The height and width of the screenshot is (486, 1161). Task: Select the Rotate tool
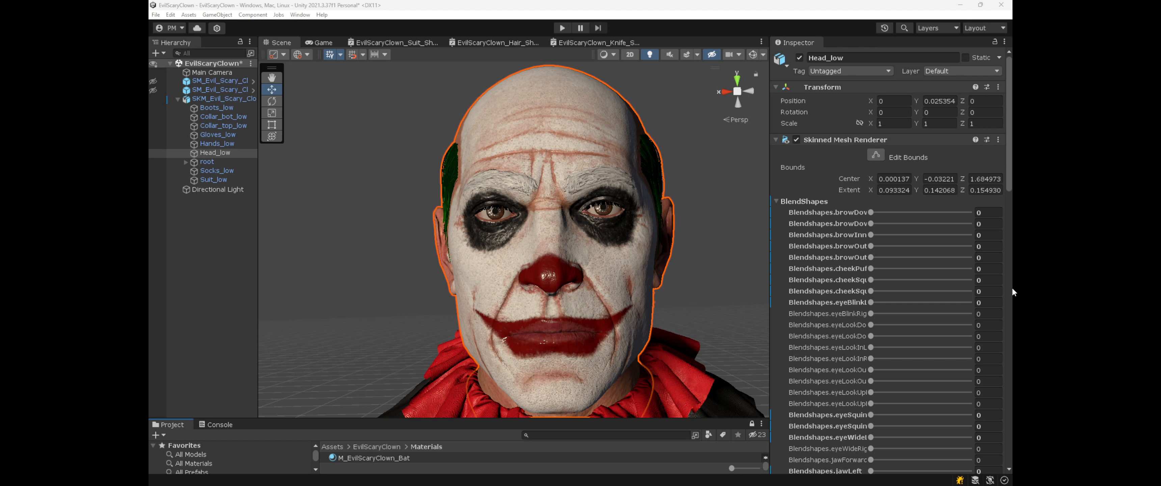click(x=272, y=101)
